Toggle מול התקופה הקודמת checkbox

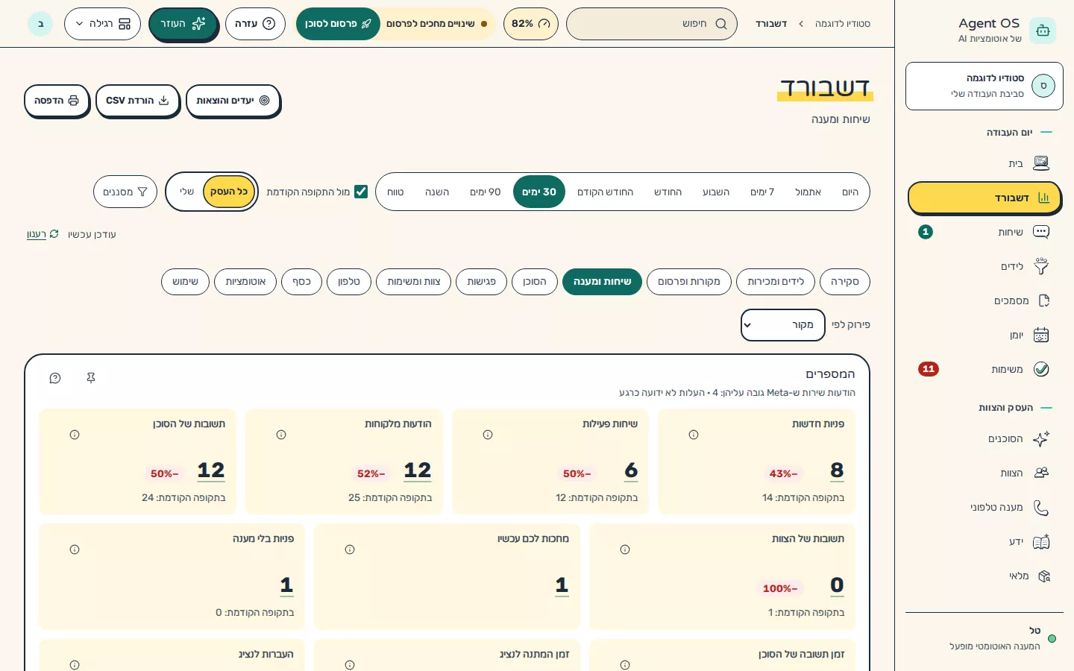361,192
